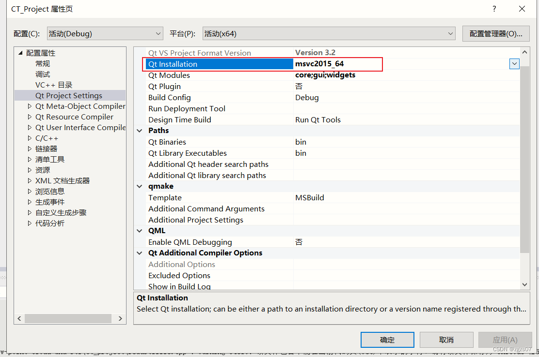Click the 配置管理器(O)... button
This screenshot has width=539, height=357.
495,33
